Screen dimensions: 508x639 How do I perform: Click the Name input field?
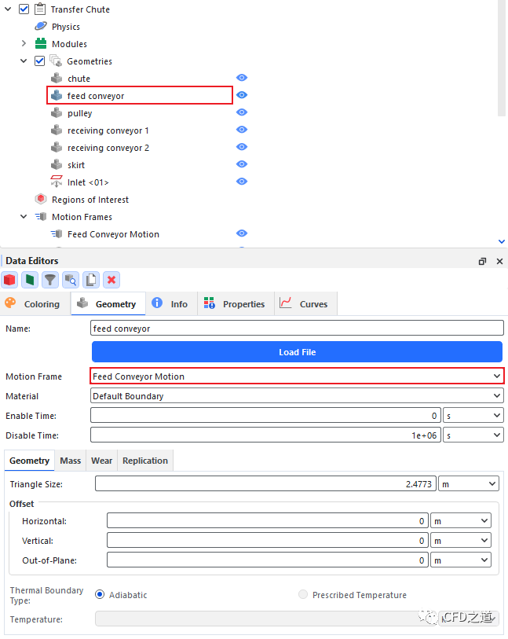pyautogui.click(x=297, y=329)
